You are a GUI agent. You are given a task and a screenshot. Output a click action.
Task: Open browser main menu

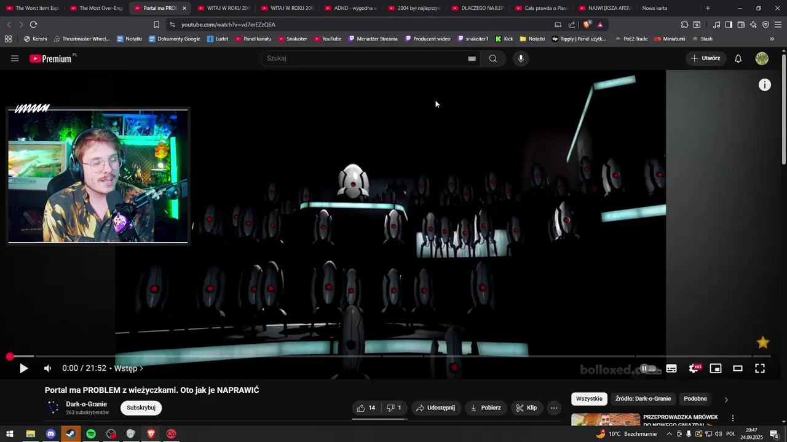pos(778,25)
